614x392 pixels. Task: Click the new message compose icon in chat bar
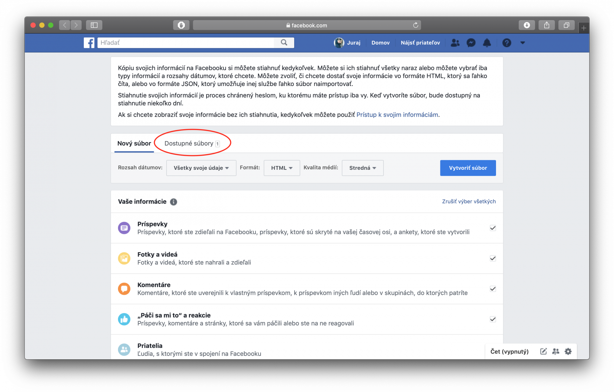(x=543, y=351)
